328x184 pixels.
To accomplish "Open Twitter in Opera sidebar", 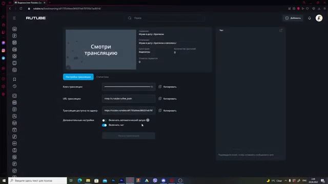I will (x=4, y=58).
